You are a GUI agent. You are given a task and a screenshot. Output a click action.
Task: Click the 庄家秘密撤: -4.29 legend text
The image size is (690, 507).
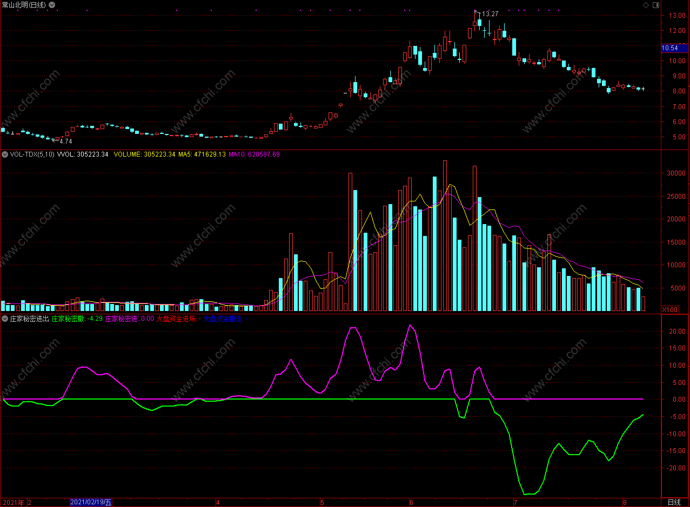click(77, 319)
